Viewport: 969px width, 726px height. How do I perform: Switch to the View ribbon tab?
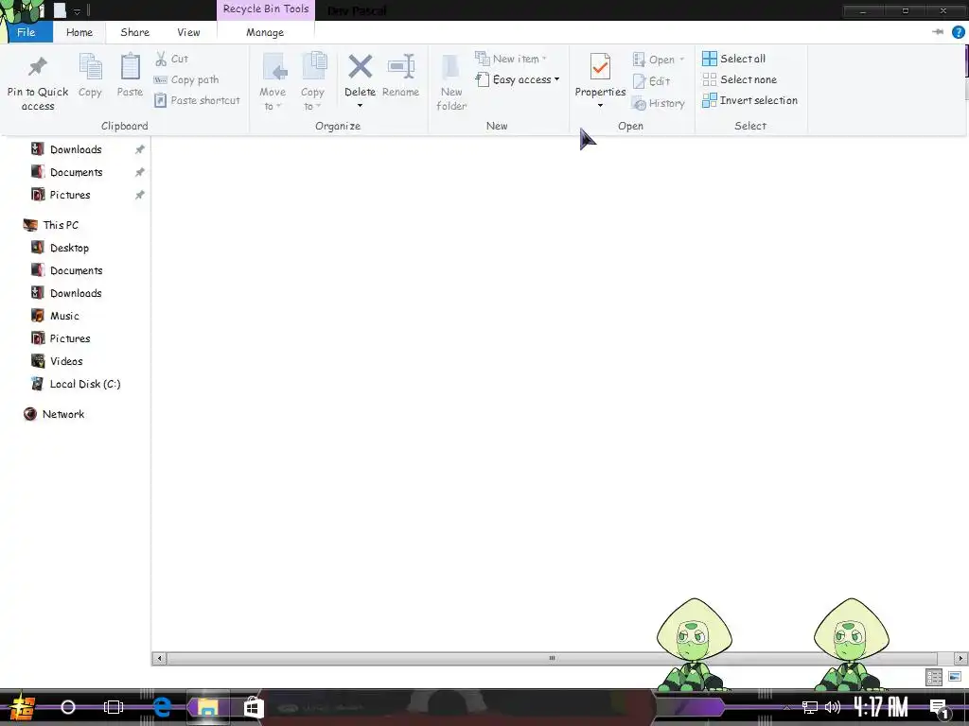pyautogui.click(x=188, y=32)
